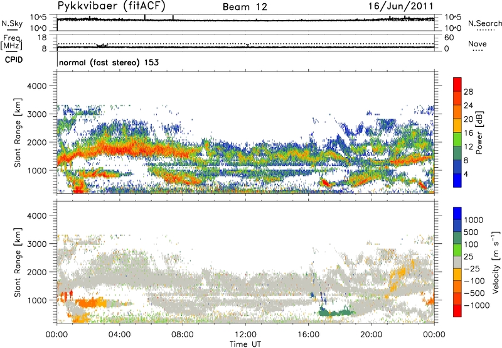Click the 04:00 time axis tick label

click(120, 335)
